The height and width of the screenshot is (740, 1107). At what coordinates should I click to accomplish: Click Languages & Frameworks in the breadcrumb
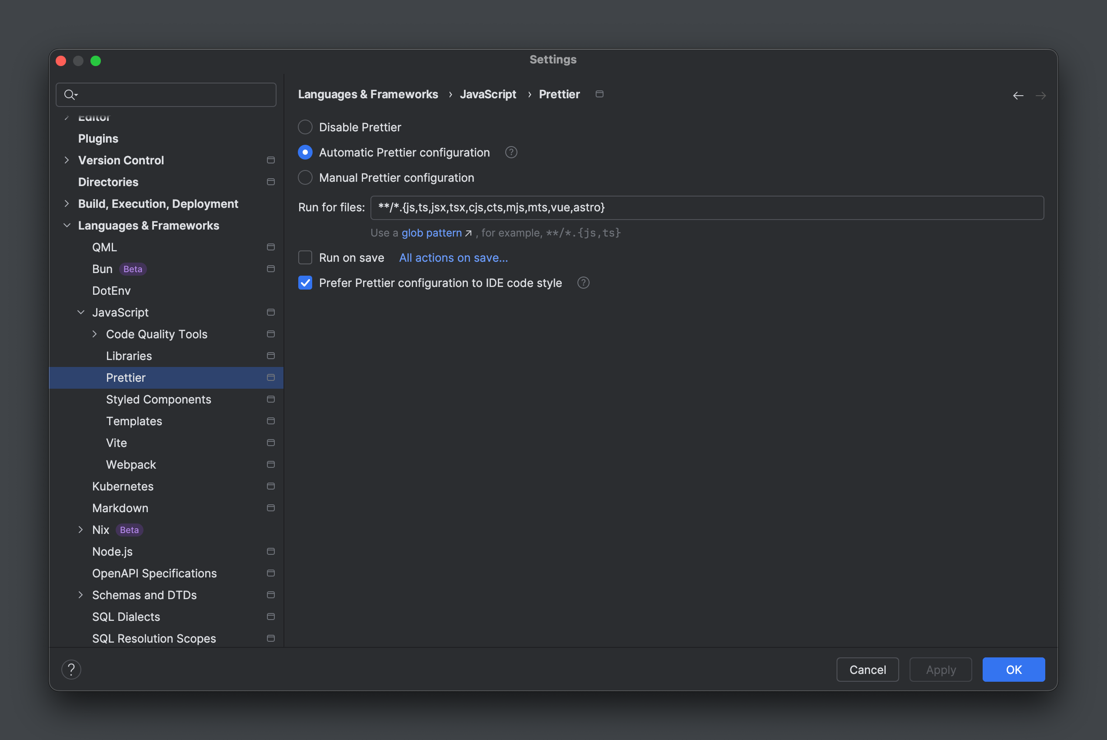point(367,94)
